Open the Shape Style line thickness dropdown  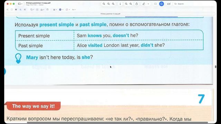tap(55, 10)
